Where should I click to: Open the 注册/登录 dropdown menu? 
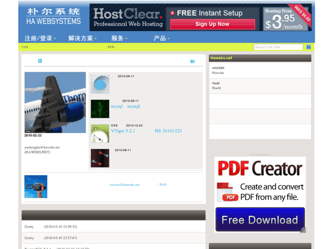[x=40, y=38]
